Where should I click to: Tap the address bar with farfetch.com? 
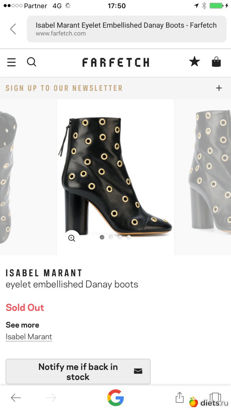point(126,29)
